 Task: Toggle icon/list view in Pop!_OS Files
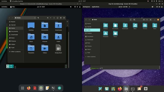pos(144,20)
